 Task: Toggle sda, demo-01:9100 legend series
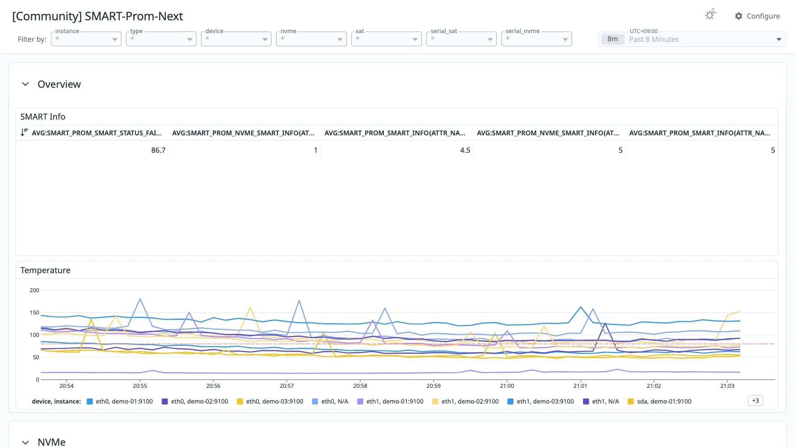tap(660, 401)
